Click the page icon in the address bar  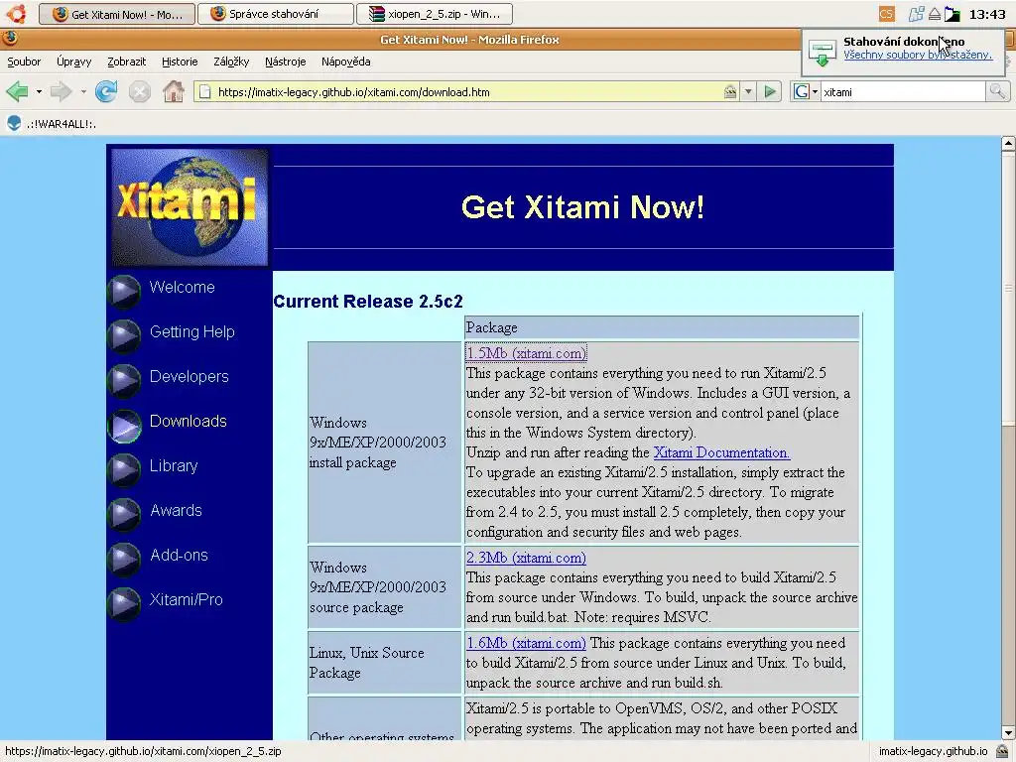(x=204, y=92)
